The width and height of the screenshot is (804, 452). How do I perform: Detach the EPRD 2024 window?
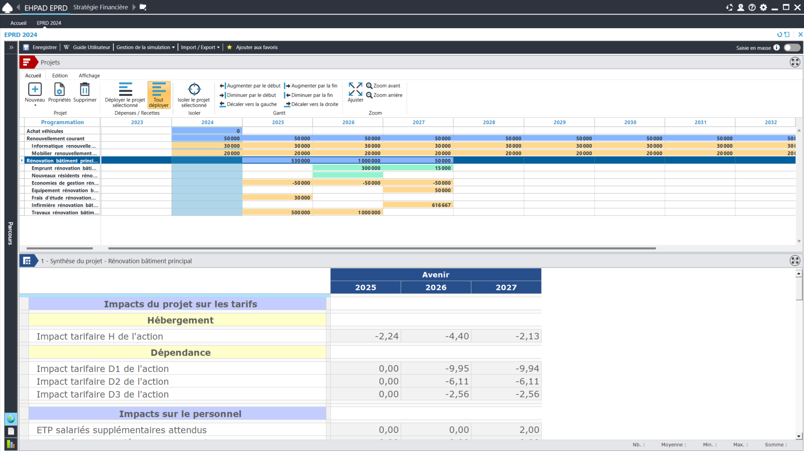(787, 35)
